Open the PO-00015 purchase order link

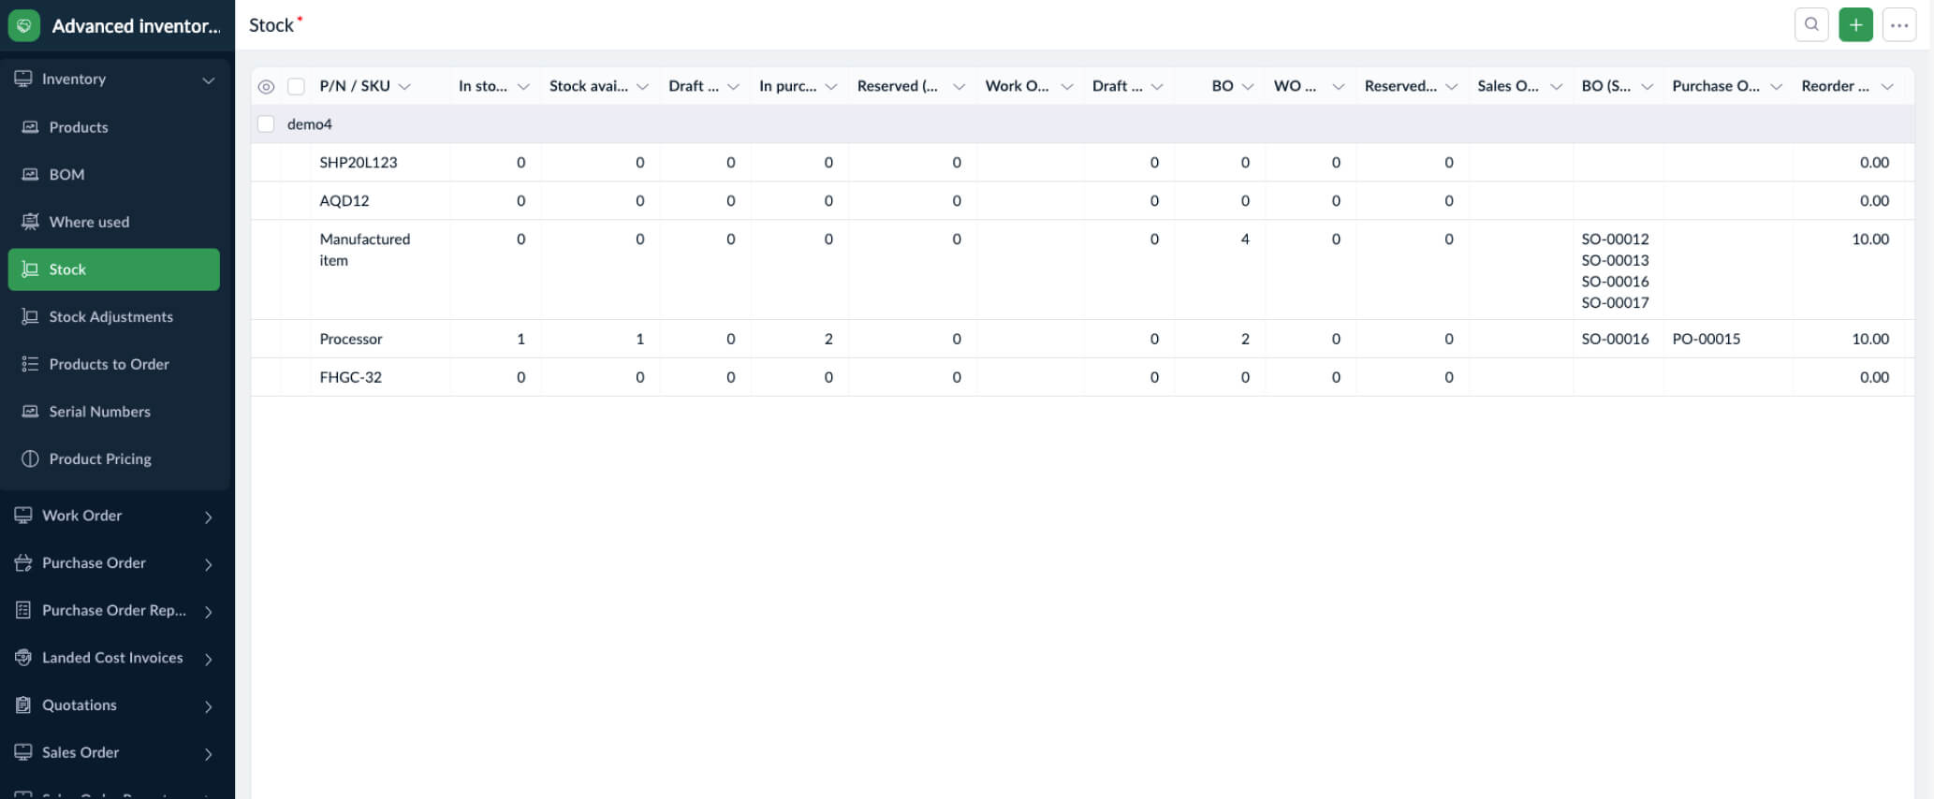[1706, 339]
